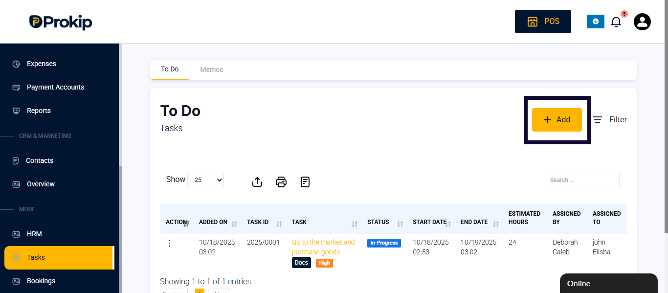Open the Filter options
The width and height of the screenshot is (668, 293).
pyautogui.click(x=610, y=119)
